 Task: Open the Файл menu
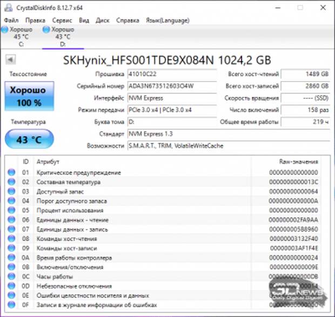point(11,21)
